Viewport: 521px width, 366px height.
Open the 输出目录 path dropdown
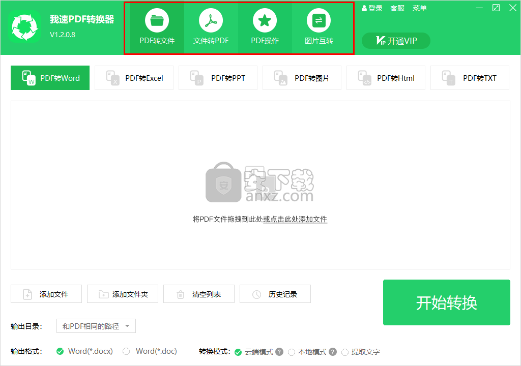click(x=96, y=326)
